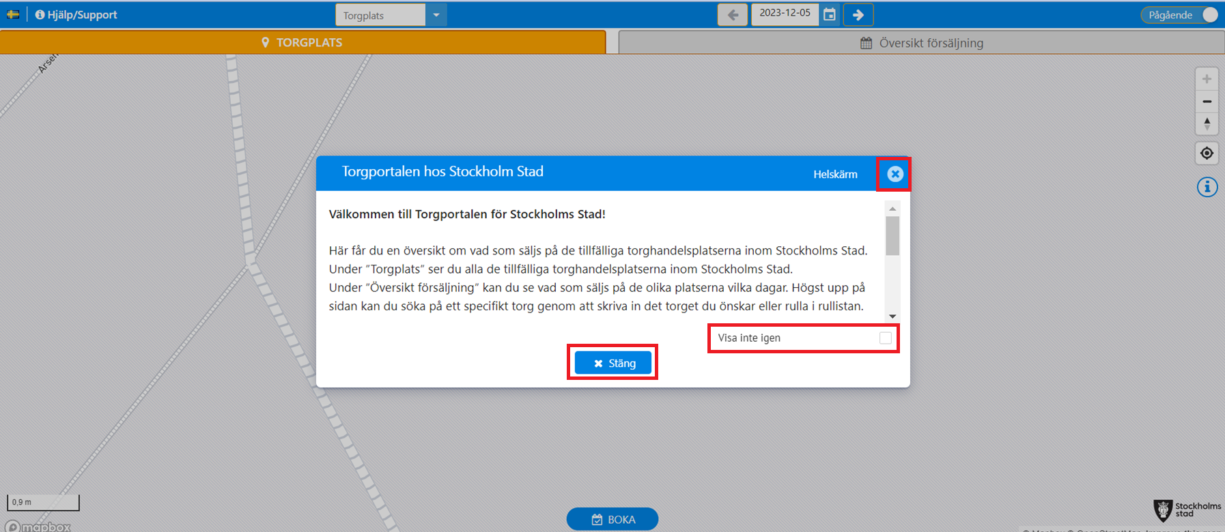This screenshot has width=1225, height=532.
Task: Open Hjälp/Support help link
Action: [x=76, y=14]
